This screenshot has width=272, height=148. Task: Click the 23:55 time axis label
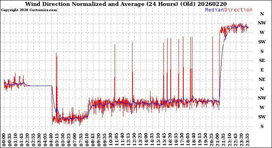247,140
